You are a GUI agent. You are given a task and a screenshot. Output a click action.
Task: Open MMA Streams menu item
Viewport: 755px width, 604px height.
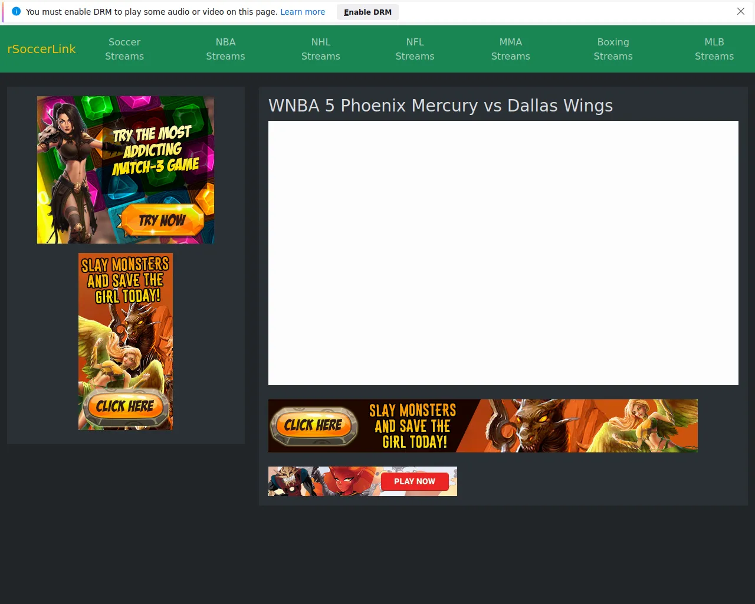coord(511,49)
